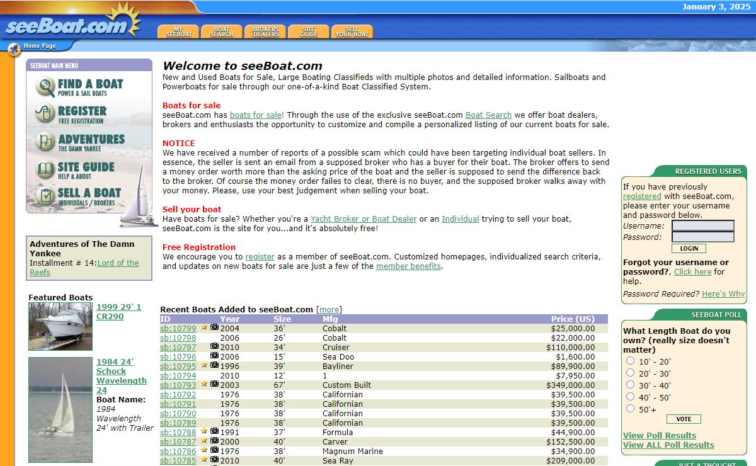Click the star icon in row sb:10799
The height and width of the screenshot is (466, 756).
pyautogui.click(x=204, y=327)
